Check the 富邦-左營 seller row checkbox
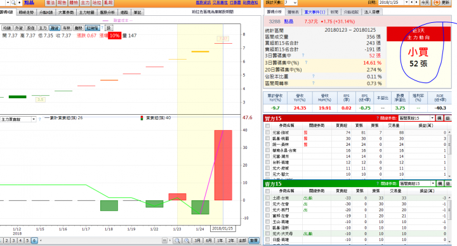This screenshot has height=246, width=457. (267, 216)
